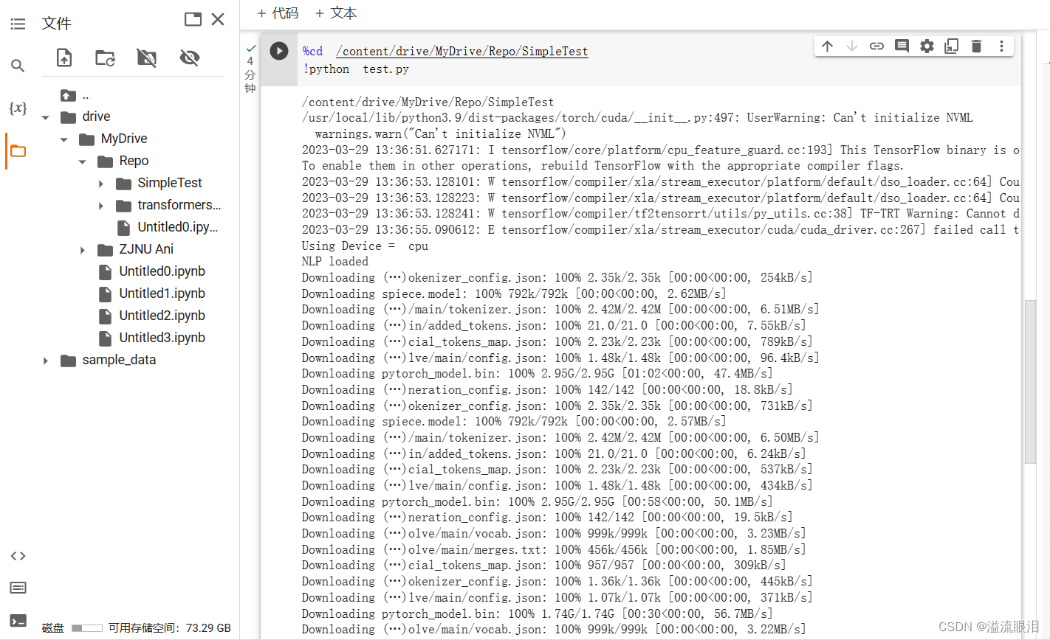
Task: Add a new text cell with 文本
Action: 336,13
